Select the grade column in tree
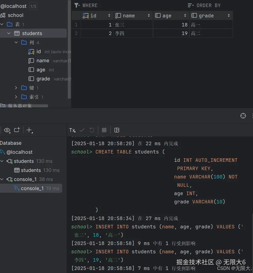 tap(43, 79)
